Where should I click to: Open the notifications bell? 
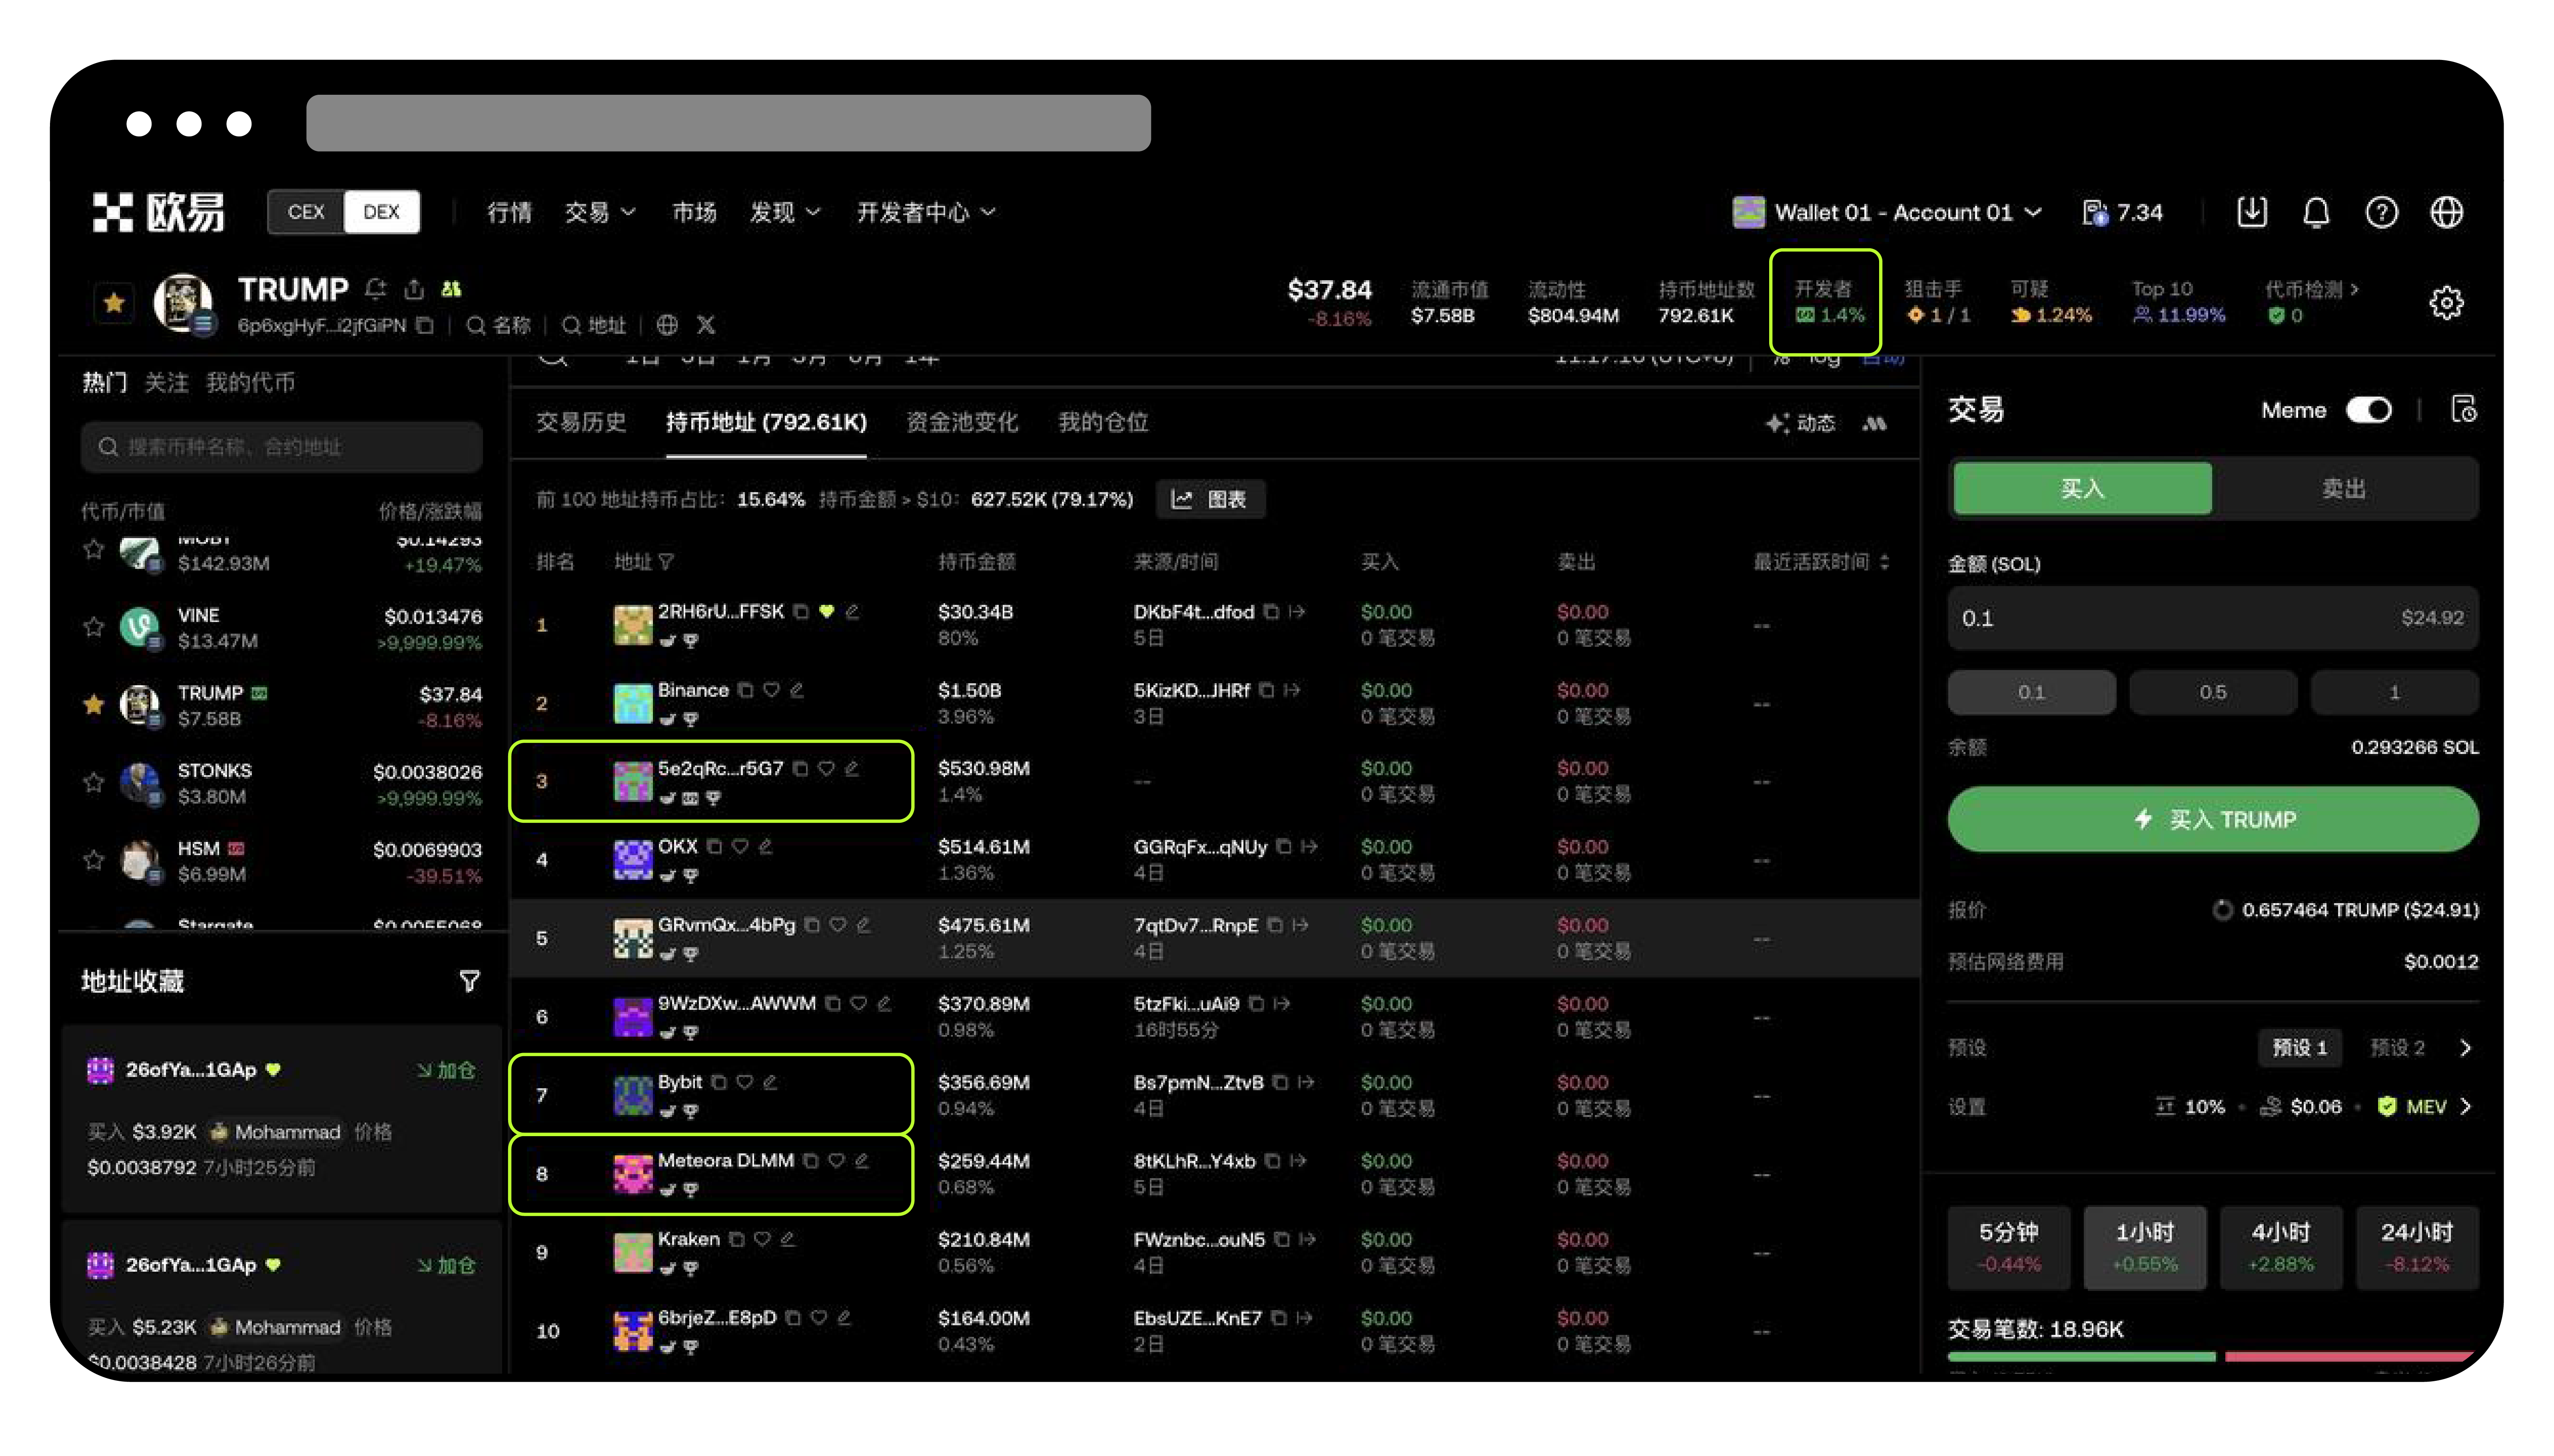pyautogui.click(x=2316, y=212)
